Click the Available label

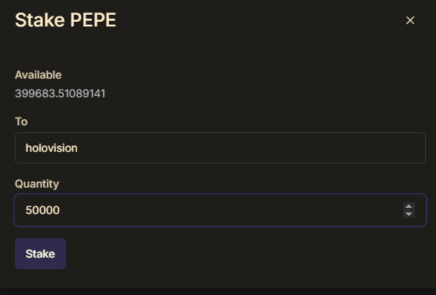(x=38, y=75)
